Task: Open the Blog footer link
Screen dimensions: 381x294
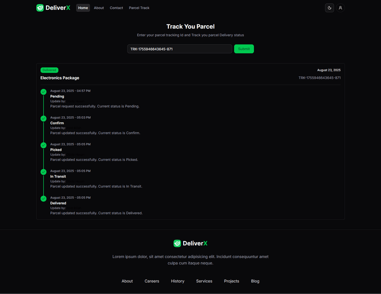Action: pyautogui.click(x=255, y=281)
